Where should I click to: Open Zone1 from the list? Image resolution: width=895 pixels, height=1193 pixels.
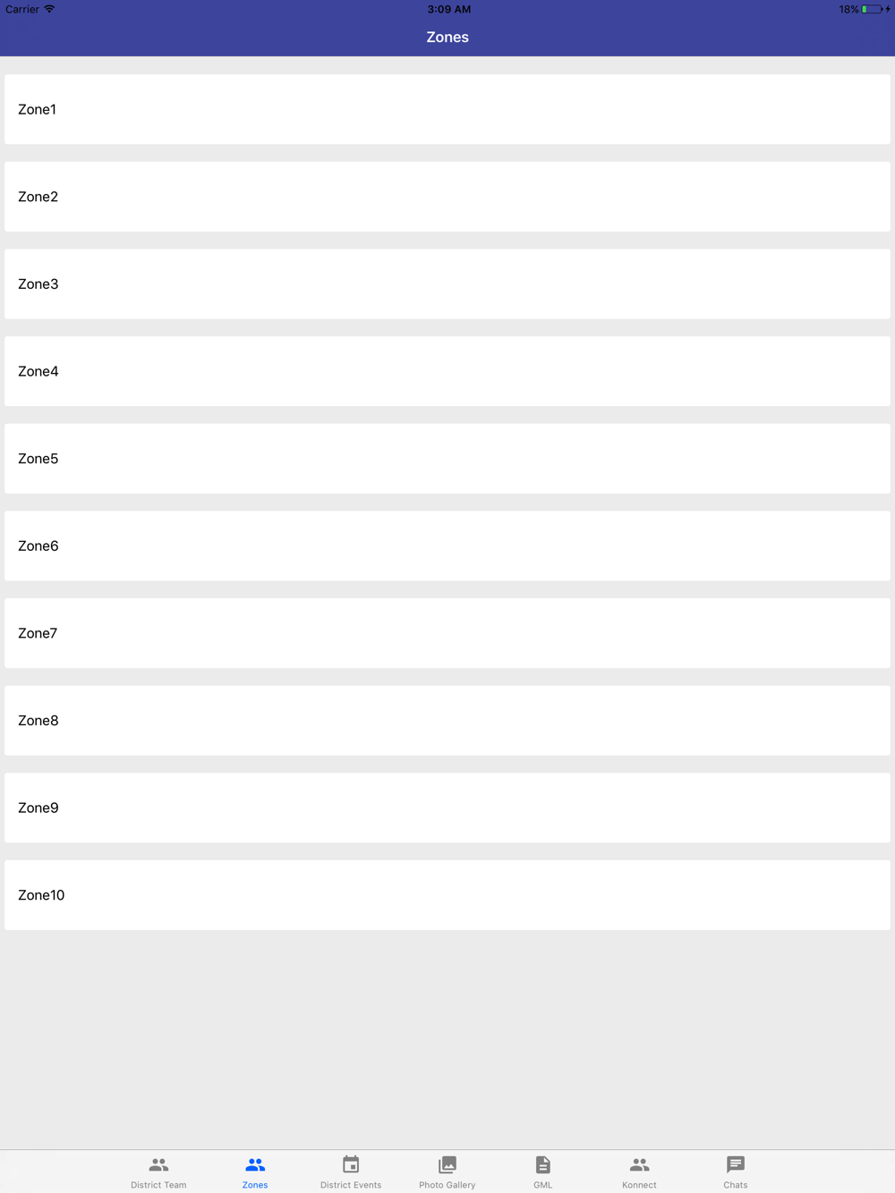tap(447, 109)
